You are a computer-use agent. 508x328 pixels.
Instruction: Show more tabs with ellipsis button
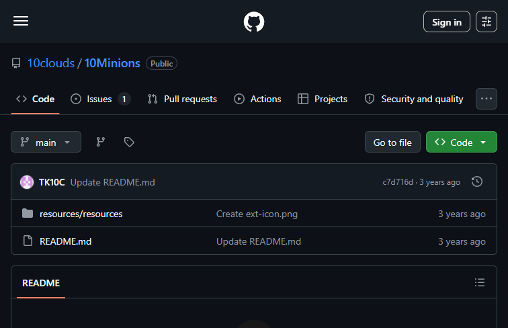tap(486, 99)
